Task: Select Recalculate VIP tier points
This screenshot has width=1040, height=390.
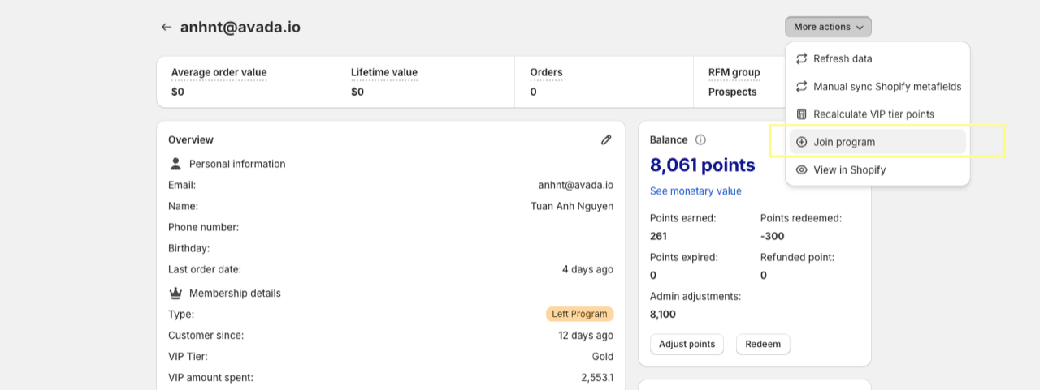Action: click(877, 114)
